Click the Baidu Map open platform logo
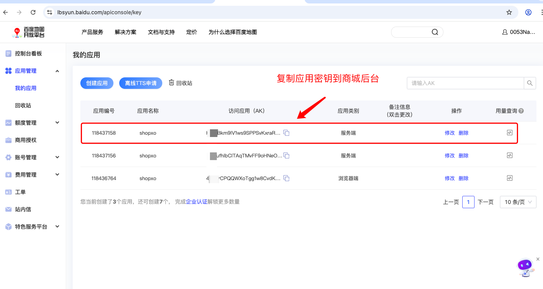This screenshot has height=289, width=543. tap(28, 32)
